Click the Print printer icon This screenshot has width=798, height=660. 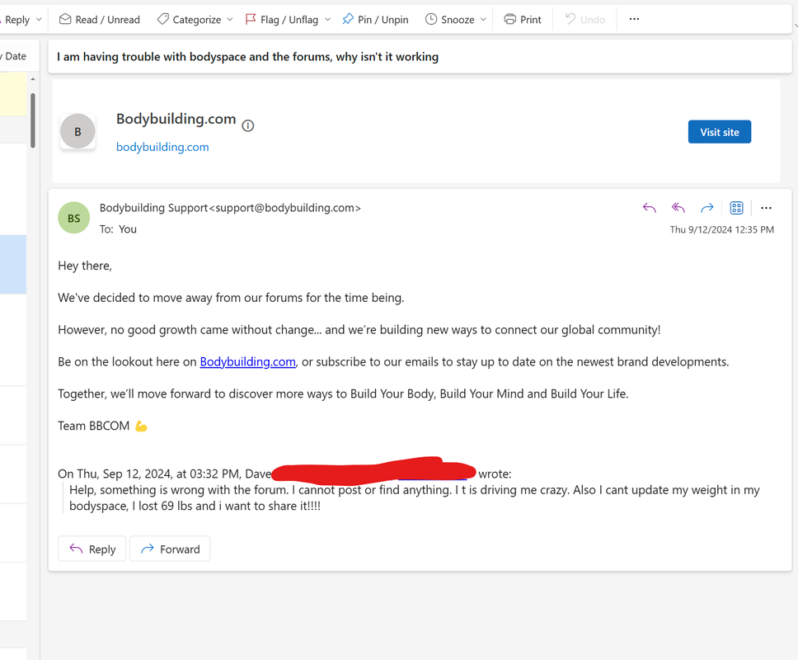point(510,19)
